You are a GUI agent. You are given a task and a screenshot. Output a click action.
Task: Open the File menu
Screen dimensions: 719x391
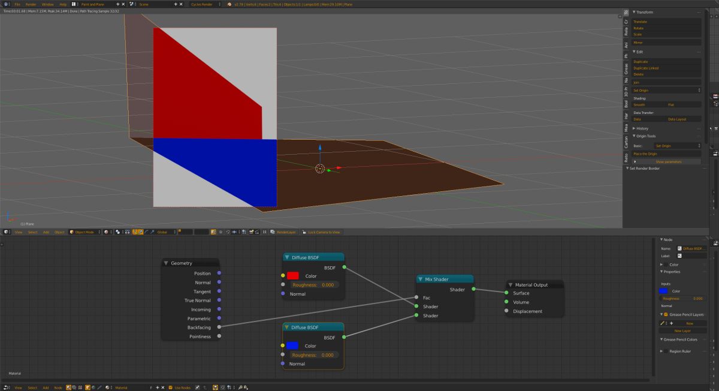click(x=17, y=4)
